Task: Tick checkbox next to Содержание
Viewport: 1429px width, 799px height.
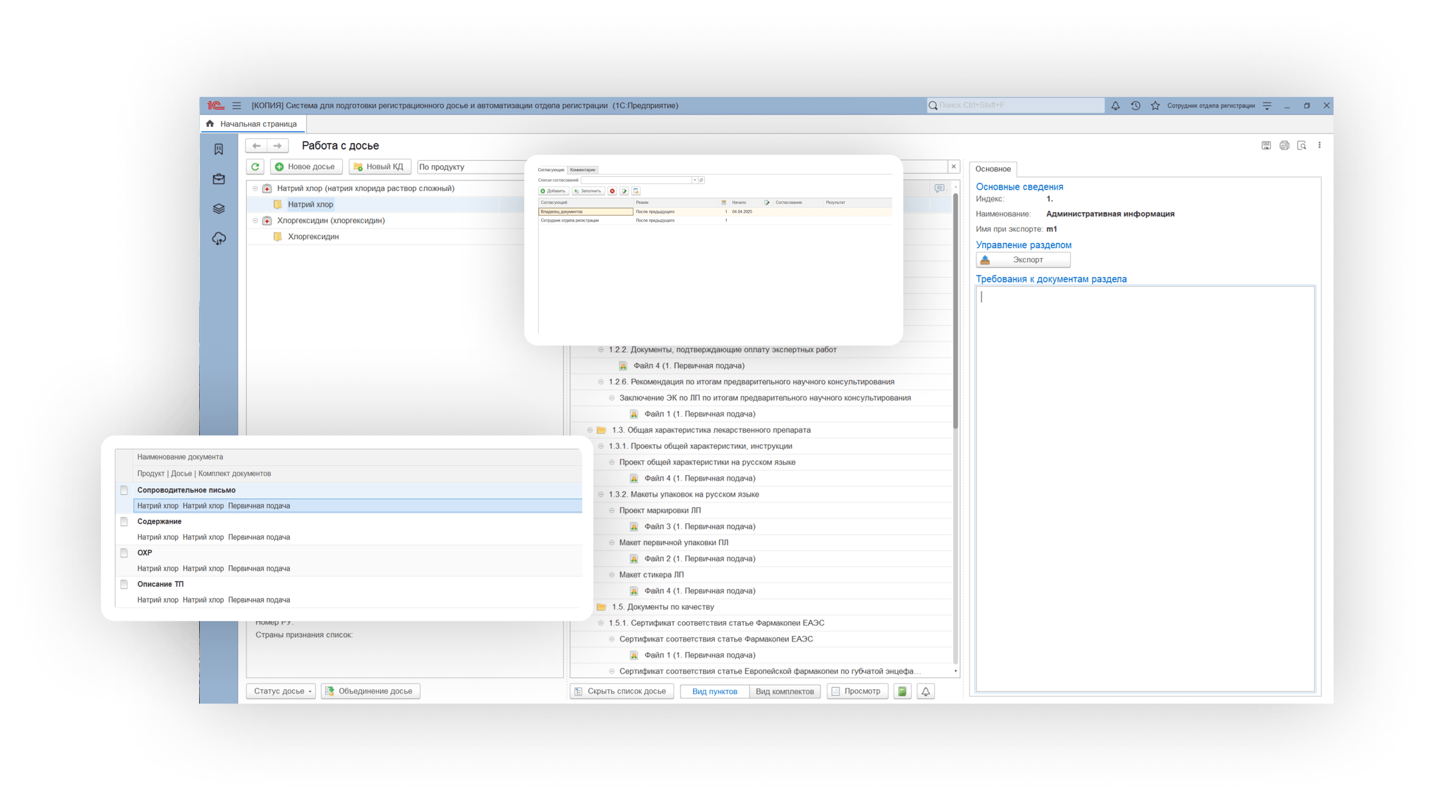Action: (x=124, y=521)
